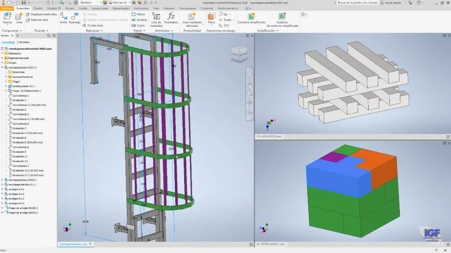
Task: Choose Rotación libre tool
Action: coord(37,20)
